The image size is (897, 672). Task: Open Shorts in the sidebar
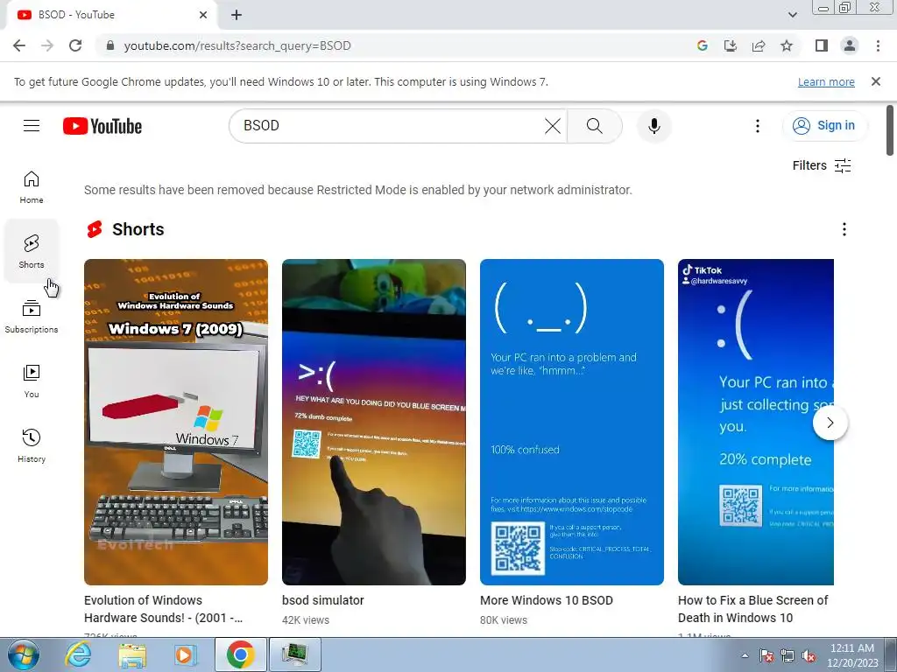point(32,251)
